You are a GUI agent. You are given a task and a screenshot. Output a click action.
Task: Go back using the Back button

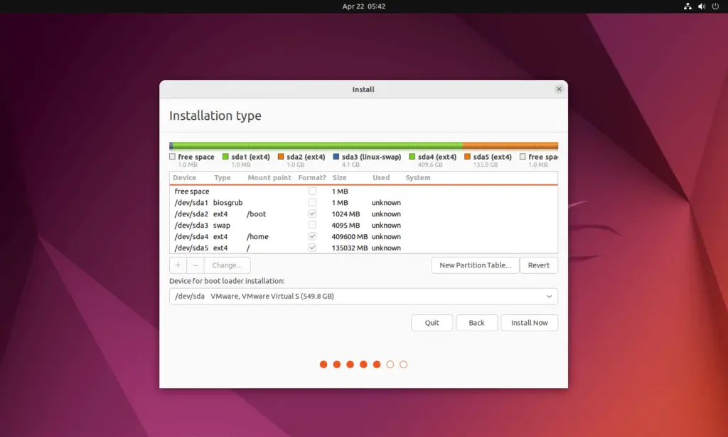tap(476, 323)
